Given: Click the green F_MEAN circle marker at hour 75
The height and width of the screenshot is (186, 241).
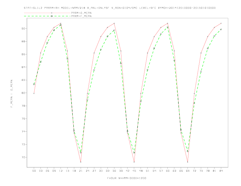Looking at the screenshot, I should [201, 71].
